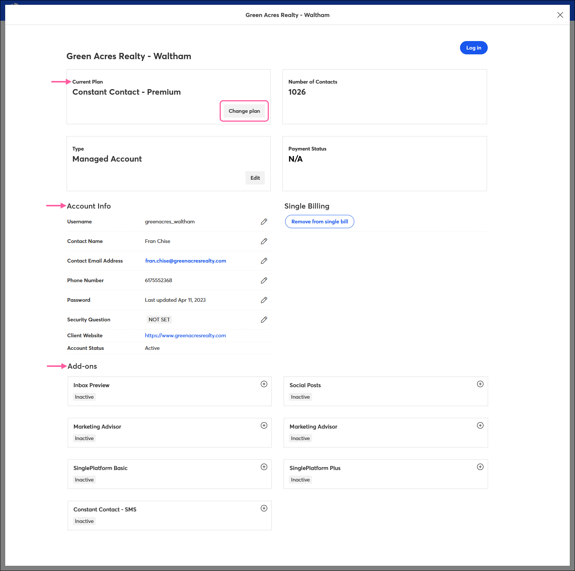Add the Constant Contact - SMS add-on plus icon
The image size is (575, 571).
(x=264, y=508)
